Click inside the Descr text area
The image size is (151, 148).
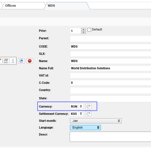(x=110, y=137)
